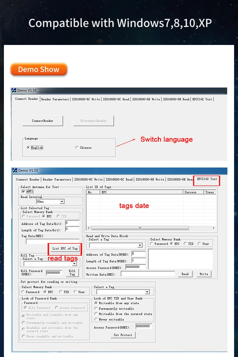The height and width of the screenshot is (357, 238).
Task: Expand the Select a Tag dropdown under Kill Tag
Action: pyautogui.click(x=74, y=264)
